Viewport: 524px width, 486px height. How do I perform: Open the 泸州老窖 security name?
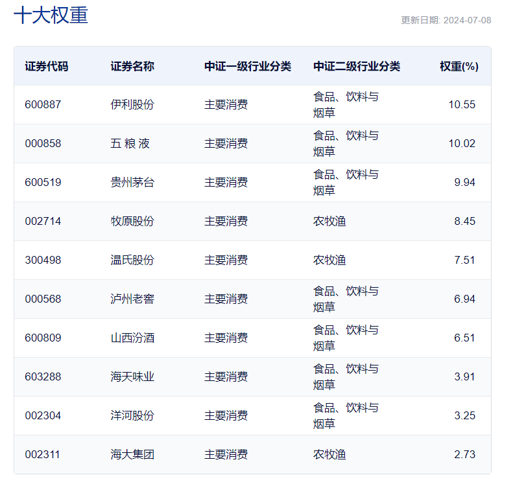tap(132, 299)
